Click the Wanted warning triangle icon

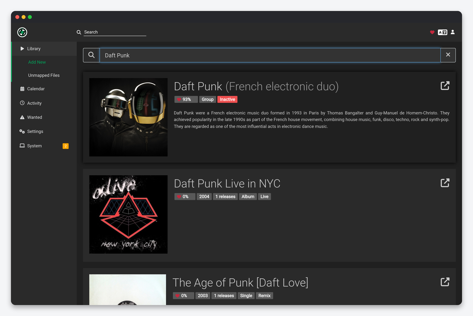(22, 117)
